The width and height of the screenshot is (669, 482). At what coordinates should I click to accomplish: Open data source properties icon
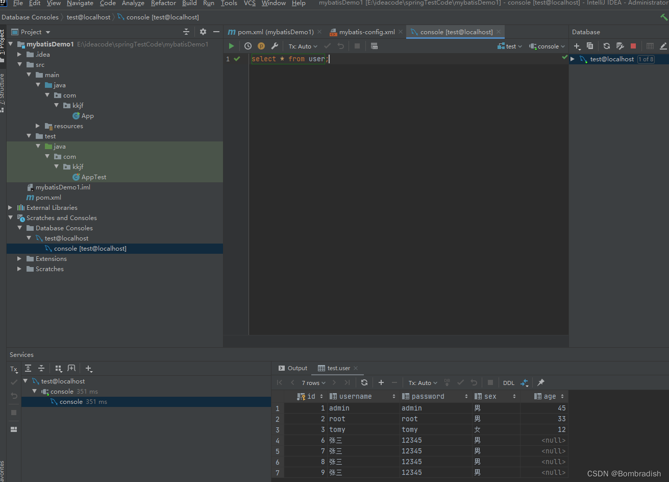tap(620, 46)
